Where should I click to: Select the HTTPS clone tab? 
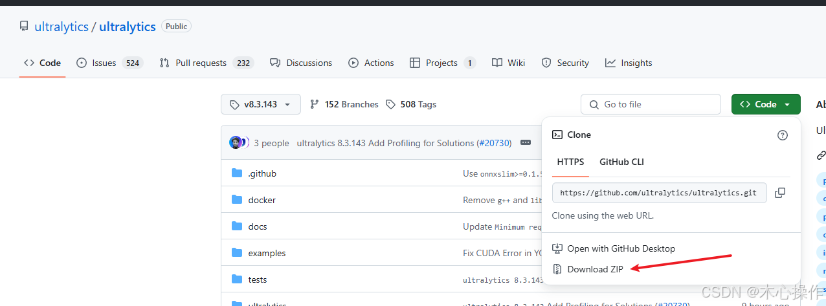pyautogui.click(x=570, y=162)
